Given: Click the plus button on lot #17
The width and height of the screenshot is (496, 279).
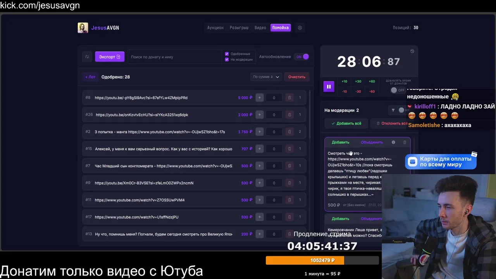Looking at the screenshot, I should point(260,217).
